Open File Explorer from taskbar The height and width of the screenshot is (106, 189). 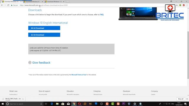click(57, 104)
